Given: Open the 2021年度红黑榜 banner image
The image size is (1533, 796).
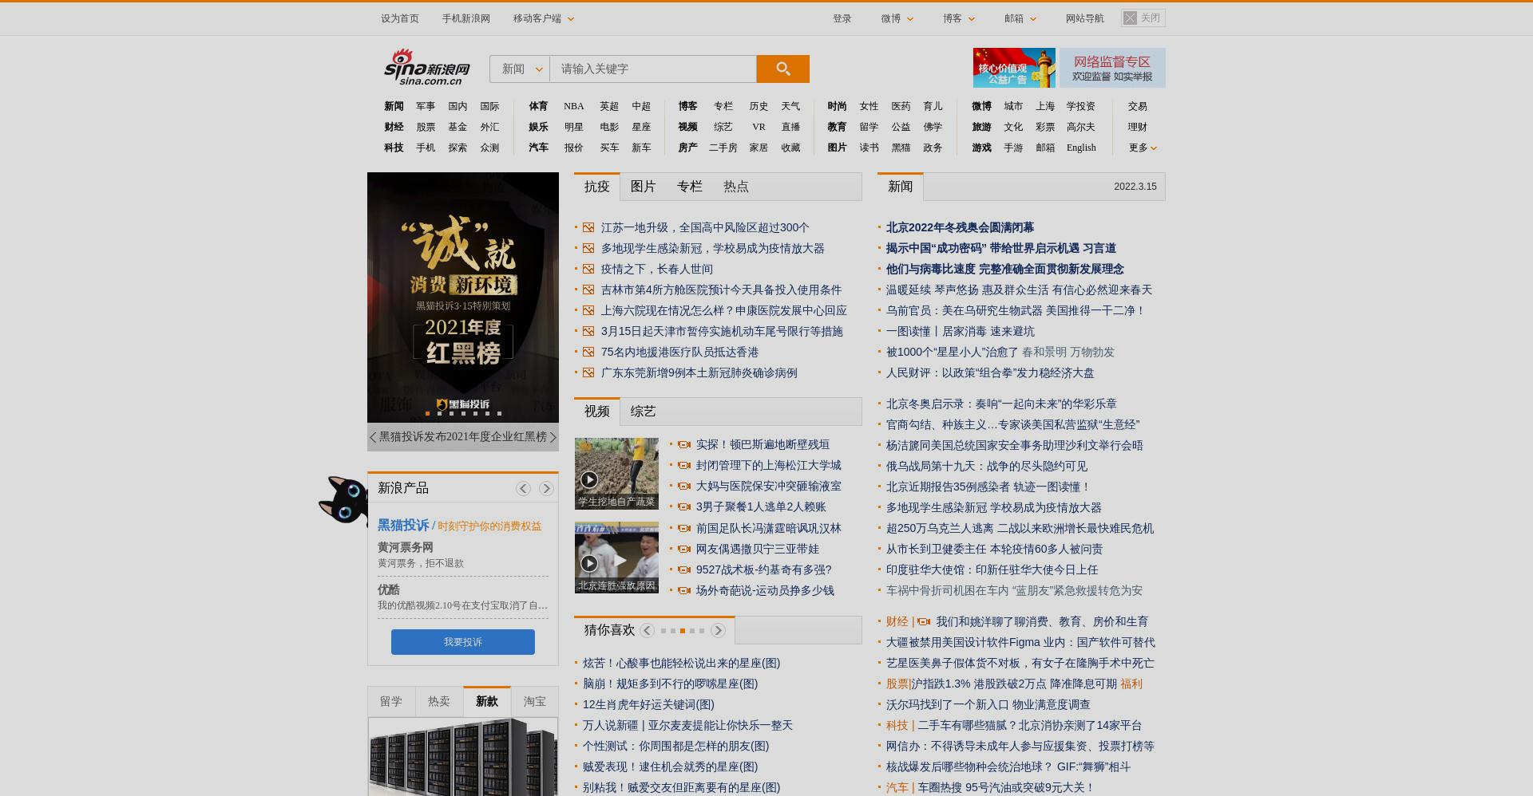Looking at the screenshot, I should coord(463,298).
